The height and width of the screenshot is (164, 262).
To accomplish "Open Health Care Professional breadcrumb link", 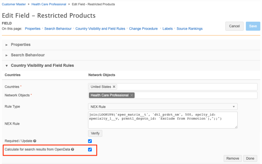I will pos(49,4).
